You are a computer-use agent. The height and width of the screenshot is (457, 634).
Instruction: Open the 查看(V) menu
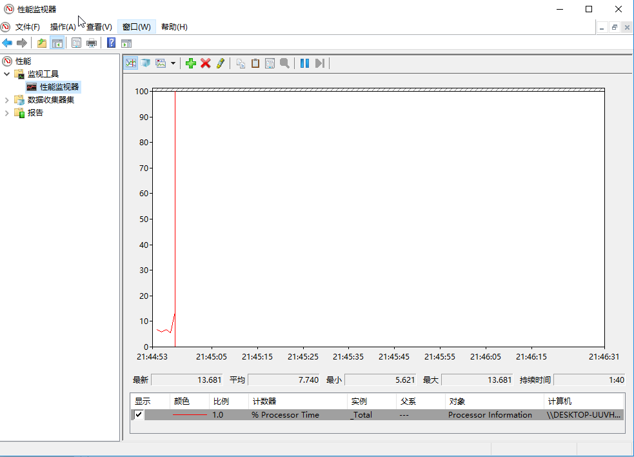click(x=99, y=27)
